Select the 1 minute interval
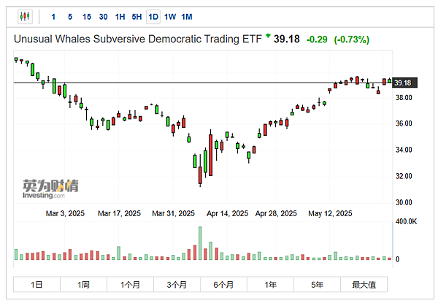The width and height of the screenshot is (438, 306). (x=53, y=17)
